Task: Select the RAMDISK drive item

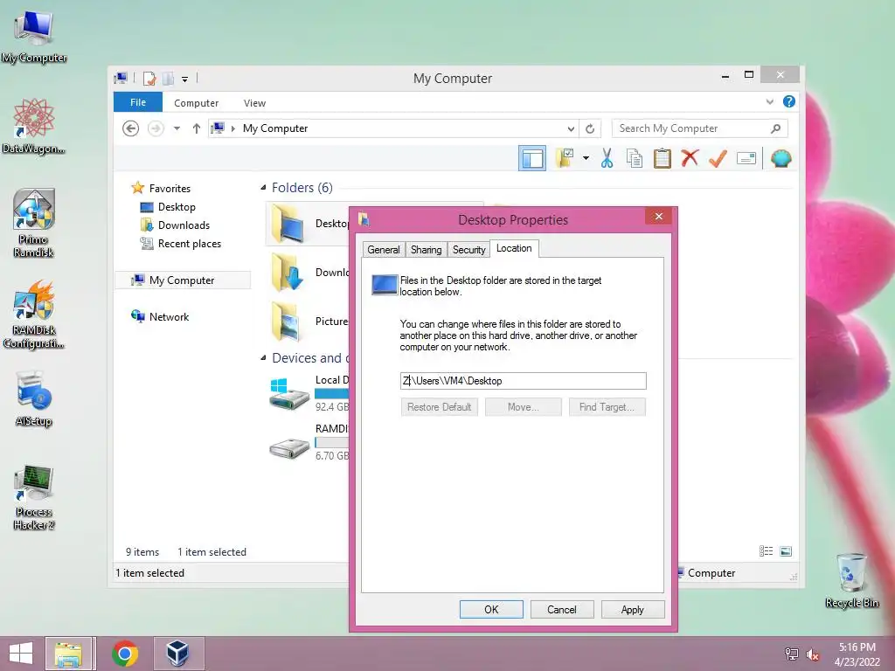Action: 309,442
